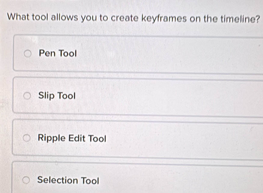Click empty area inside Ripple Edit Tool card

point(168,139)
